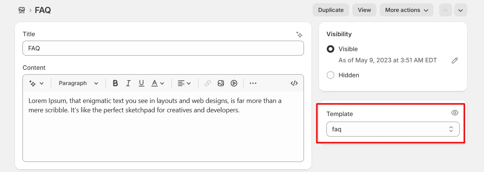Click the insert image icon
Viewport: 484px width, 172px height.
221,83
